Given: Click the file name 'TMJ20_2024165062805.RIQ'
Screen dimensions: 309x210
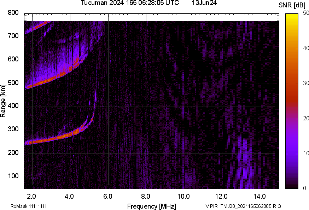Looking at the screenshot, I should pyautogui.click(x=251, y=206).
